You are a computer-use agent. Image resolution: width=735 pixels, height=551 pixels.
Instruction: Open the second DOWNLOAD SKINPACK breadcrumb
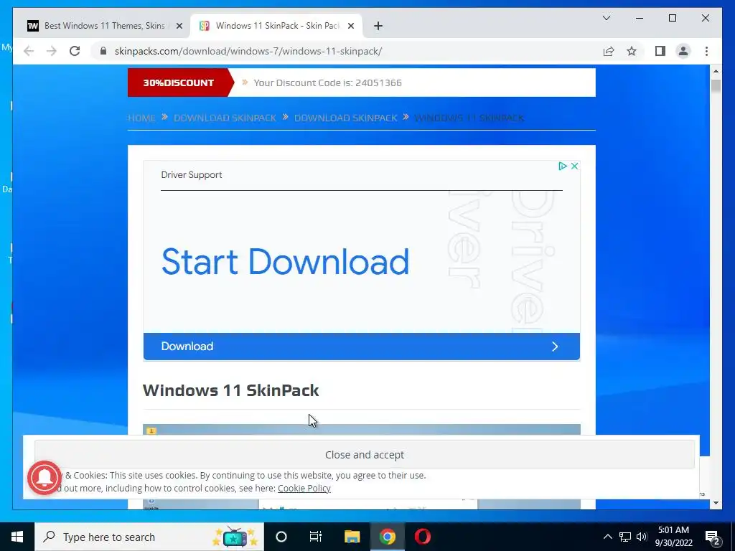pos(346,118)
